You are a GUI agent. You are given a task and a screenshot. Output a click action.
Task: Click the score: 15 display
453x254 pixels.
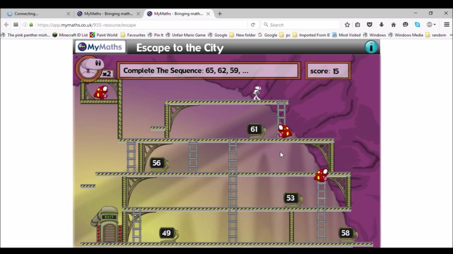[328, 71]
